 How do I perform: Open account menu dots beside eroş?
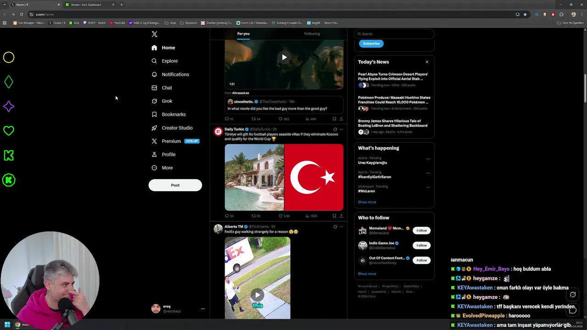[x=203, y=309]
